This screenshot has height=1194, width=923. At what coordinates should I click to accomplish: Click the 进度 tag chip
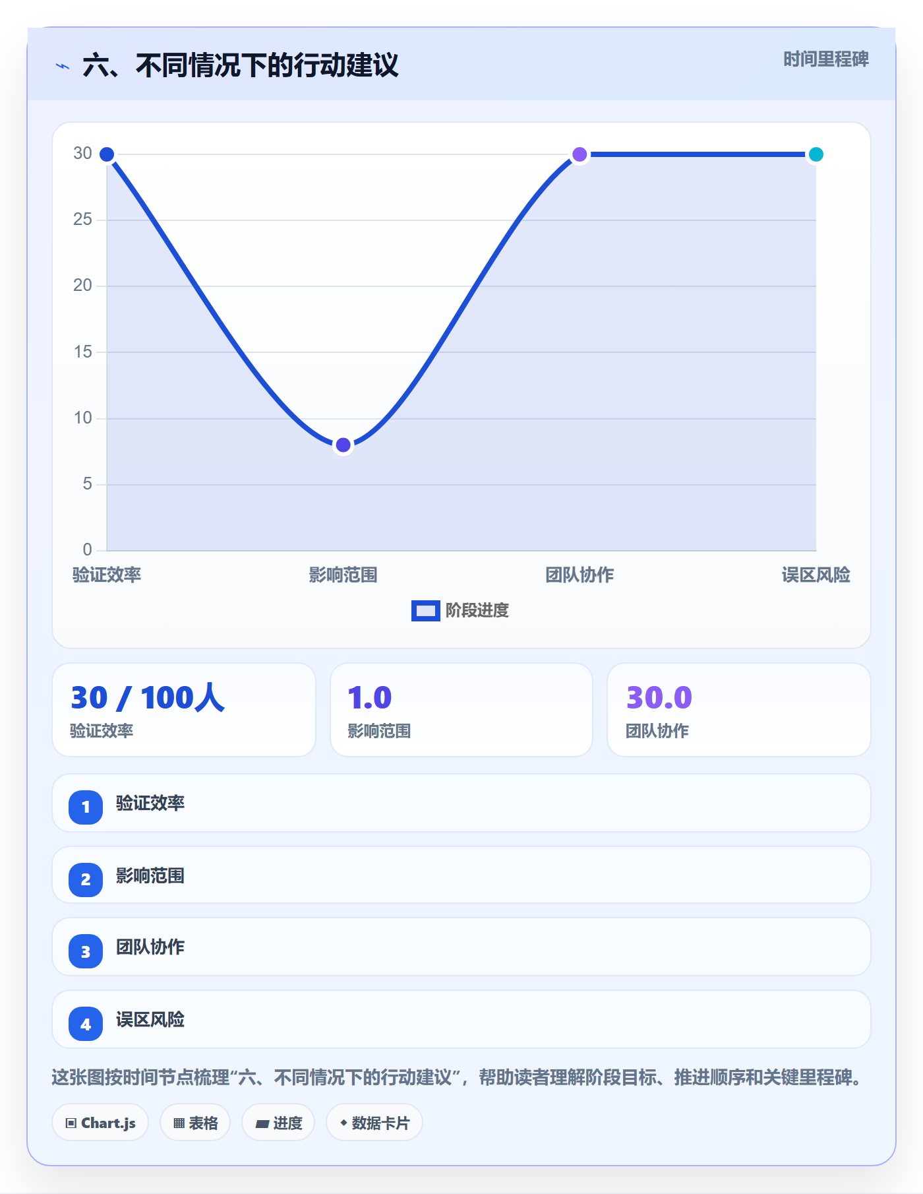(278, 1123)
